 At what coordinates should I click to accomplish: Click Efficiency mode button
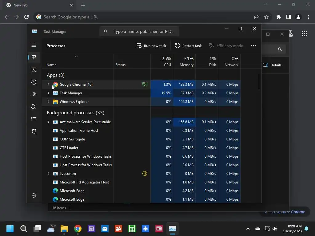[226, 46]
